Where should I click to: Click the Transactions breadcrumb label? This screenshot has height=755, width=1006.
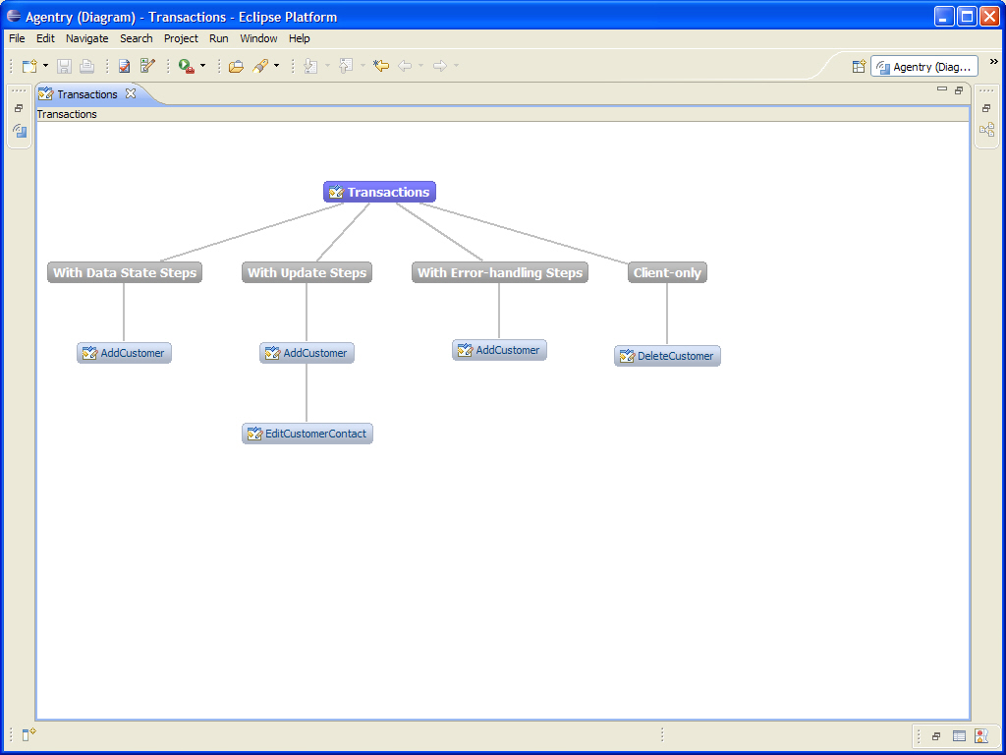(67, 114)
